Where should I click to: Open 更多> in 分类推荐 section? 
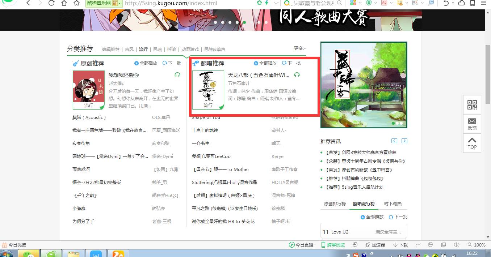pos(299,48)
